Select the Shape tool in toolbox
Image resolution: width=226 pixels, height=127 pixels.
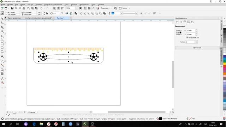pos(2,23)
